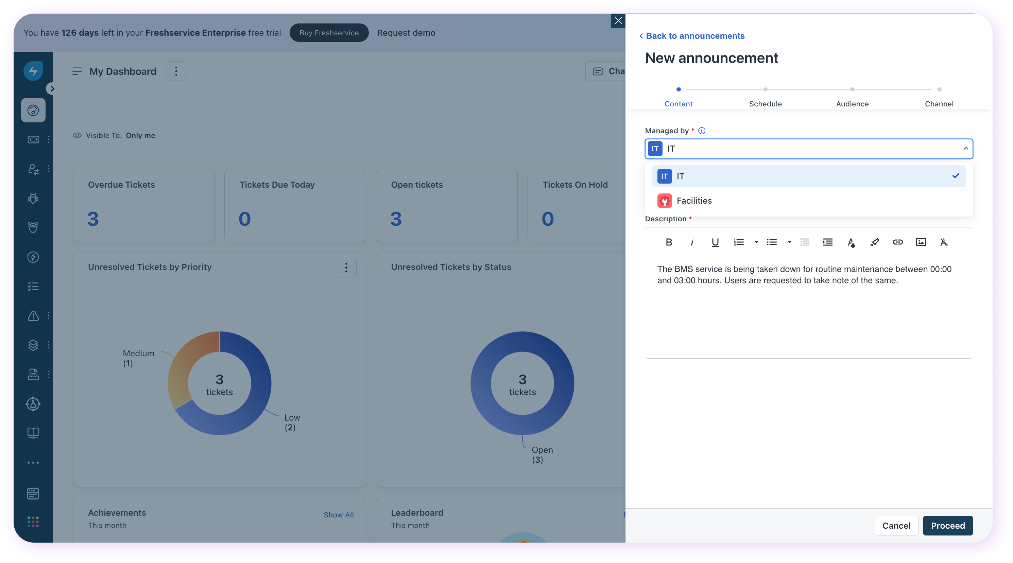Screen dimensions: 1013x563
Task: Click the info icon beside Managed by
Action: pos(702,131)
